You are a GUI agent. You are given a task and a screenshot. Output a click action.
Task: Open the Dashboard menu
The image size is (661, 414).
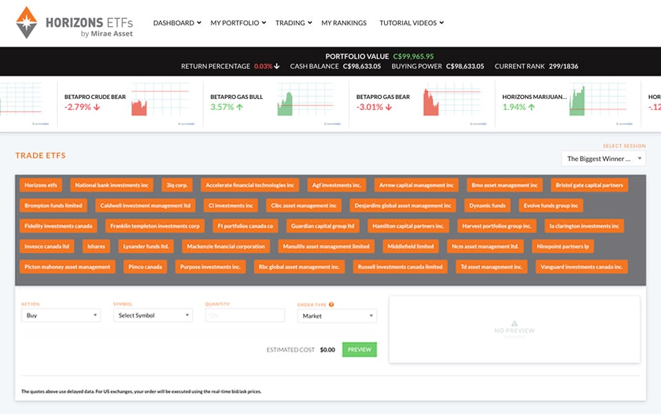point(177,23)
